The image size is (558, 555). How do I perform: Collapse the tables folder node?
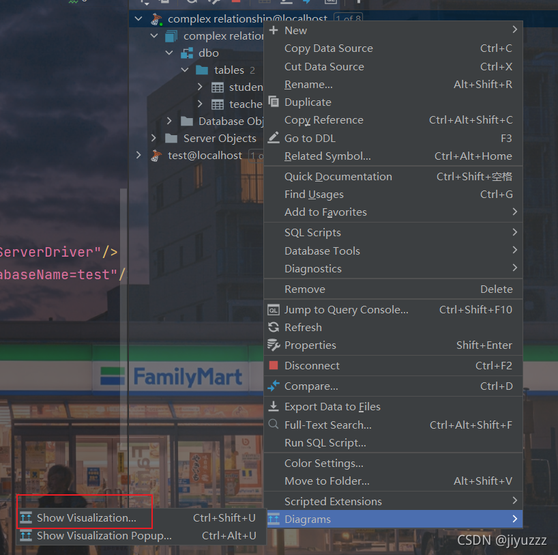click(x=185, y=70)
